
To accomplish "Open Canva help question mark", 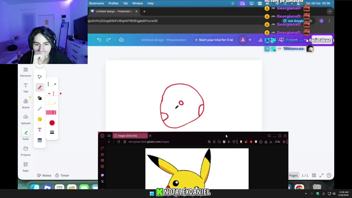I will (x=329, y=175).
